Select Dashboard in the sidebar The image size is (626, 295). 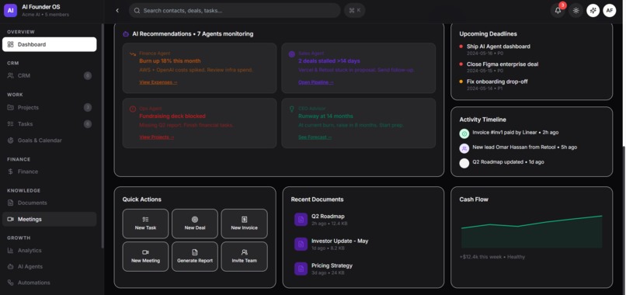[x=50, y=44]
